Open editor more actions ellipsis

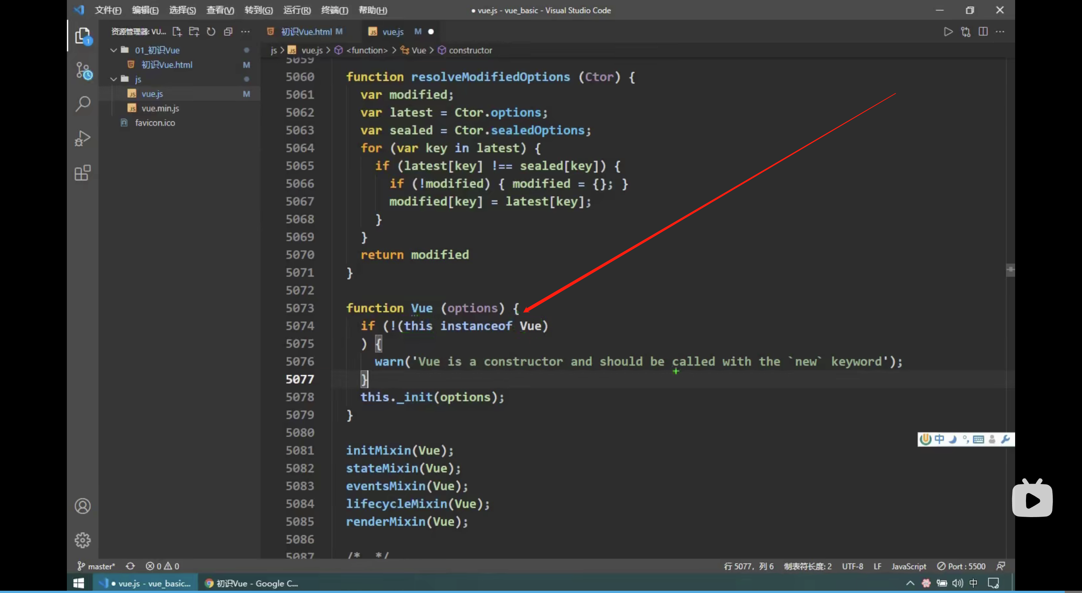click(x=1000, y=32)
